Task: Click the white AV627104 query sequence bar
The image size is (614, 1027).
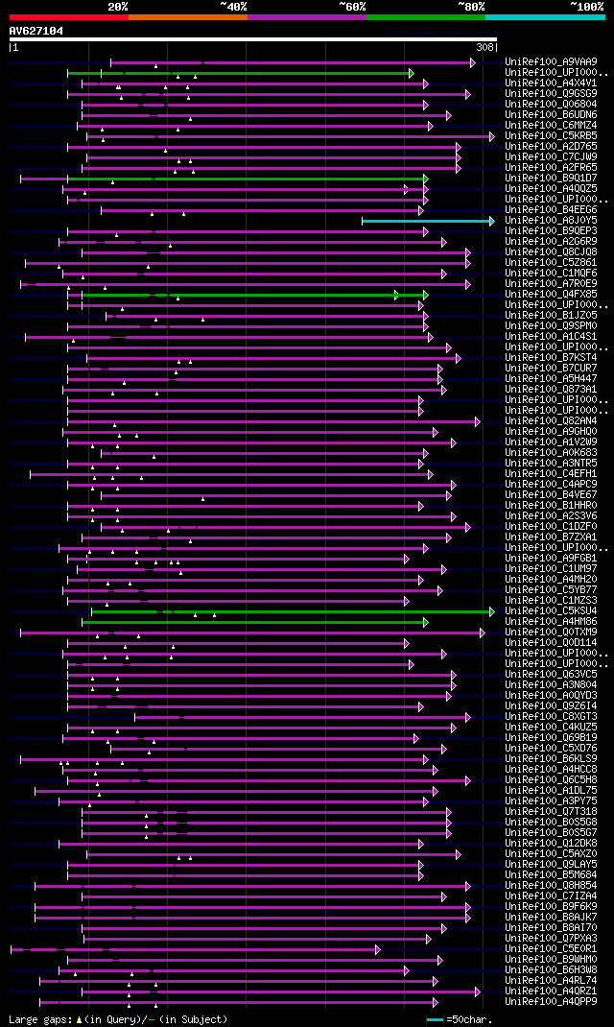Action: tap(253, 39)
